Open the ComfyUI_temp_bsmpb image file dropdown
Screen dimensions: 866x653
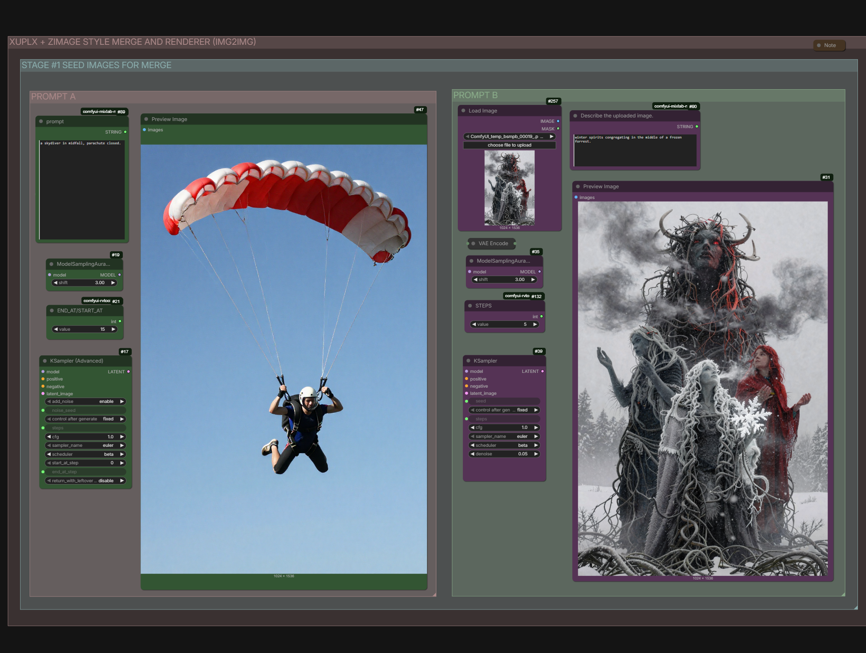click(509, 136)
